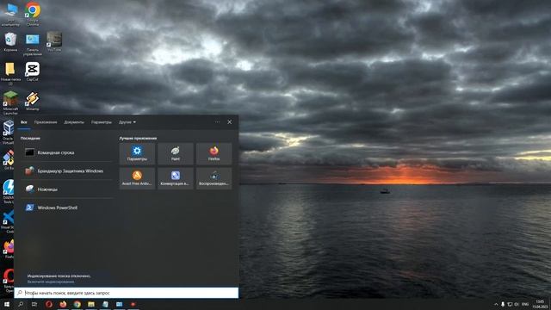Launch the Paint app tile

tap(176, 153)
